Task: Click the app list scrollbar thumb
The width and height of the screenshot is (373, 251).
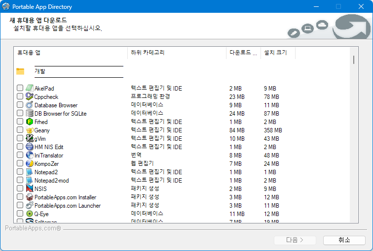Action: pyautogui.click(x=354, y=60)
